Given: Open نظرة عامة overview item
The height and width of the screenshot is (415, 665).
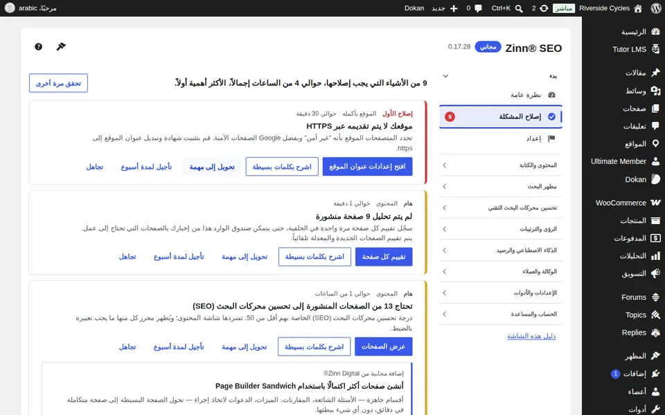Looking at the screenshot, I should (501, 95).
